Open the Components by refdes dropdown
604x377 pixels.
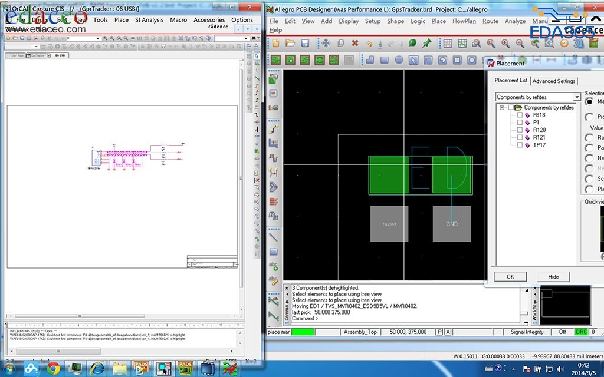pos(576,97)
